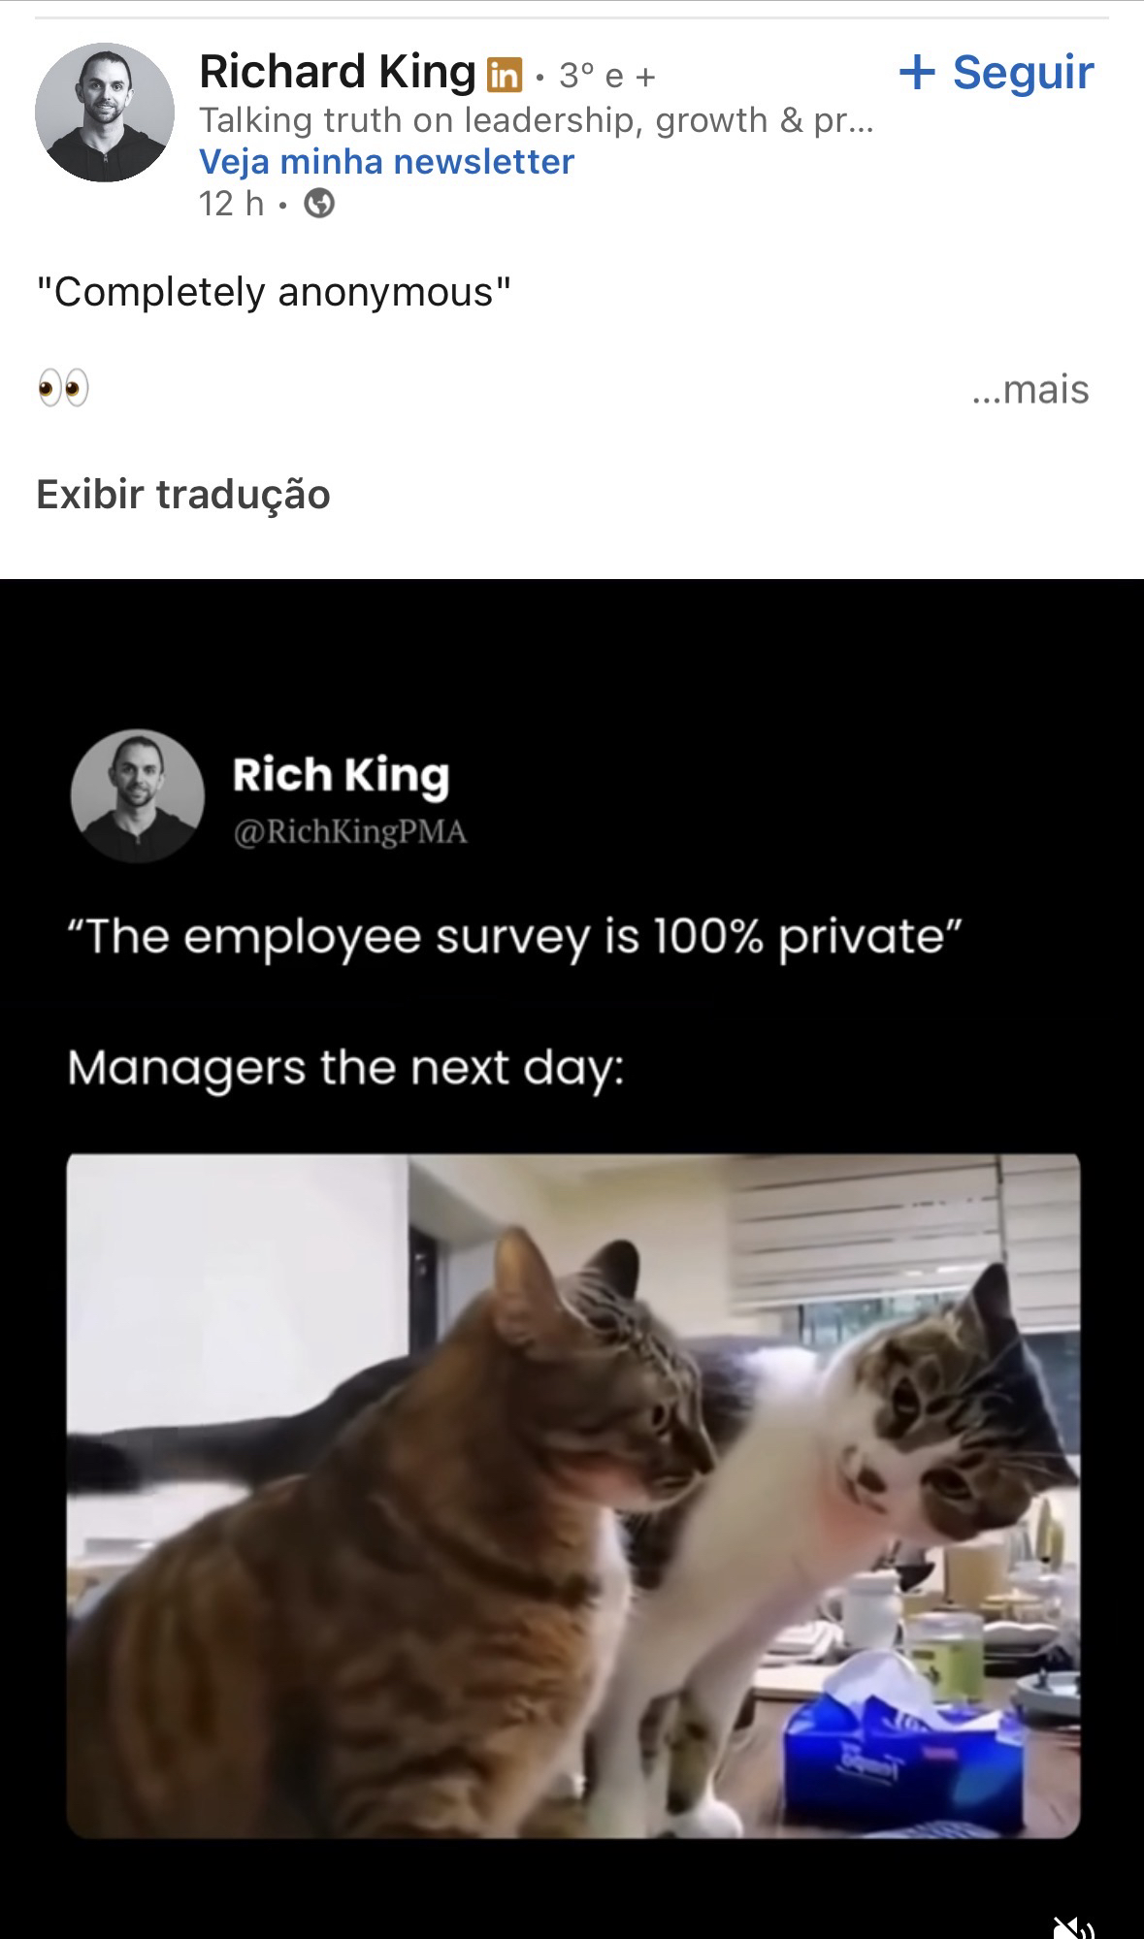Tap the Rich King name in video
This screenshot has width=1144, height=1939.
click(342, 775)
